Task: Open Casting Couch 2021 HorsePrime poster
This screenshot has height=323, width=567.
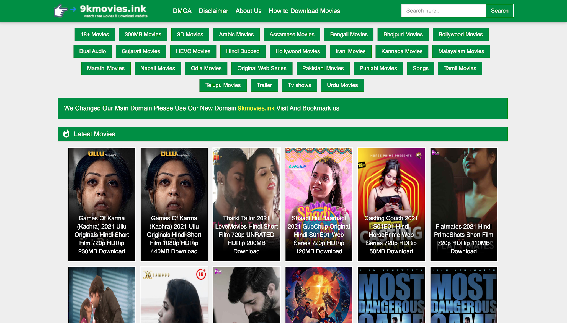Action: tap(391, 204)
